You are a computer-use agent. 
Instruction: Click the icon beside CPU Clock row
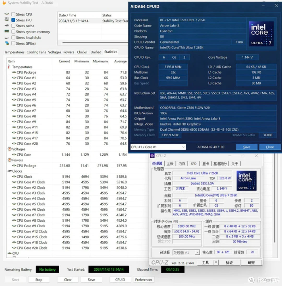(x=14, y=177)
